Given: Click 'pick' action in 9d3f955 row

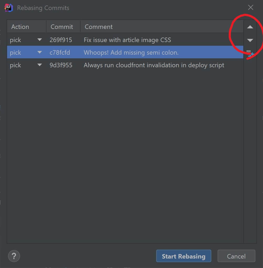Looking at the screenshot, I should [x=15, y=65].
